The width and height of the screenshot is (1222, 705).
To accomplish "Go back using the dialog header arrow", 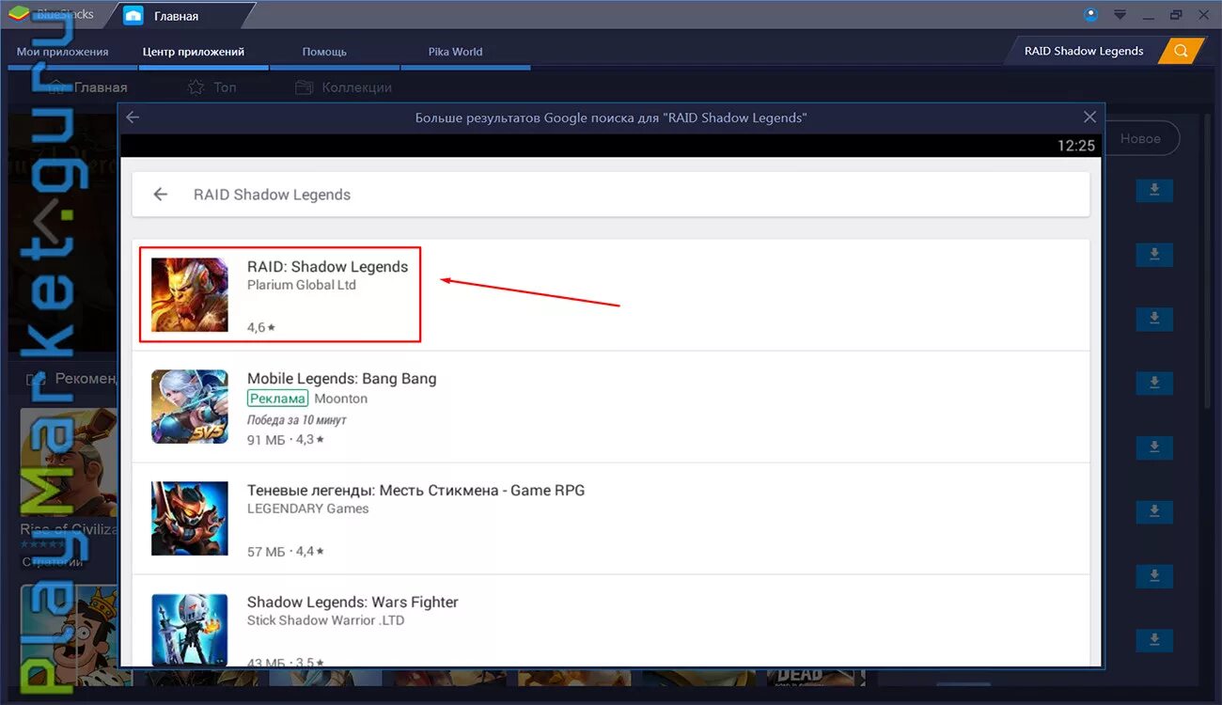I will 133,117.
